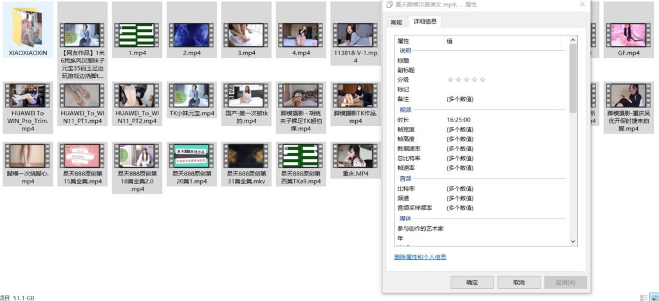Click the 重庆.MP4 video thumbnail
Image resolution: width=659 pixels, height=301 pixels.
[355, 156]
